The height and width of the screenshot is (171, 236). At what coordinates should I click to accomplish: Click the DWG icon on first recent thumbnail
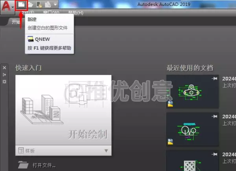click(x=170, y=104)
